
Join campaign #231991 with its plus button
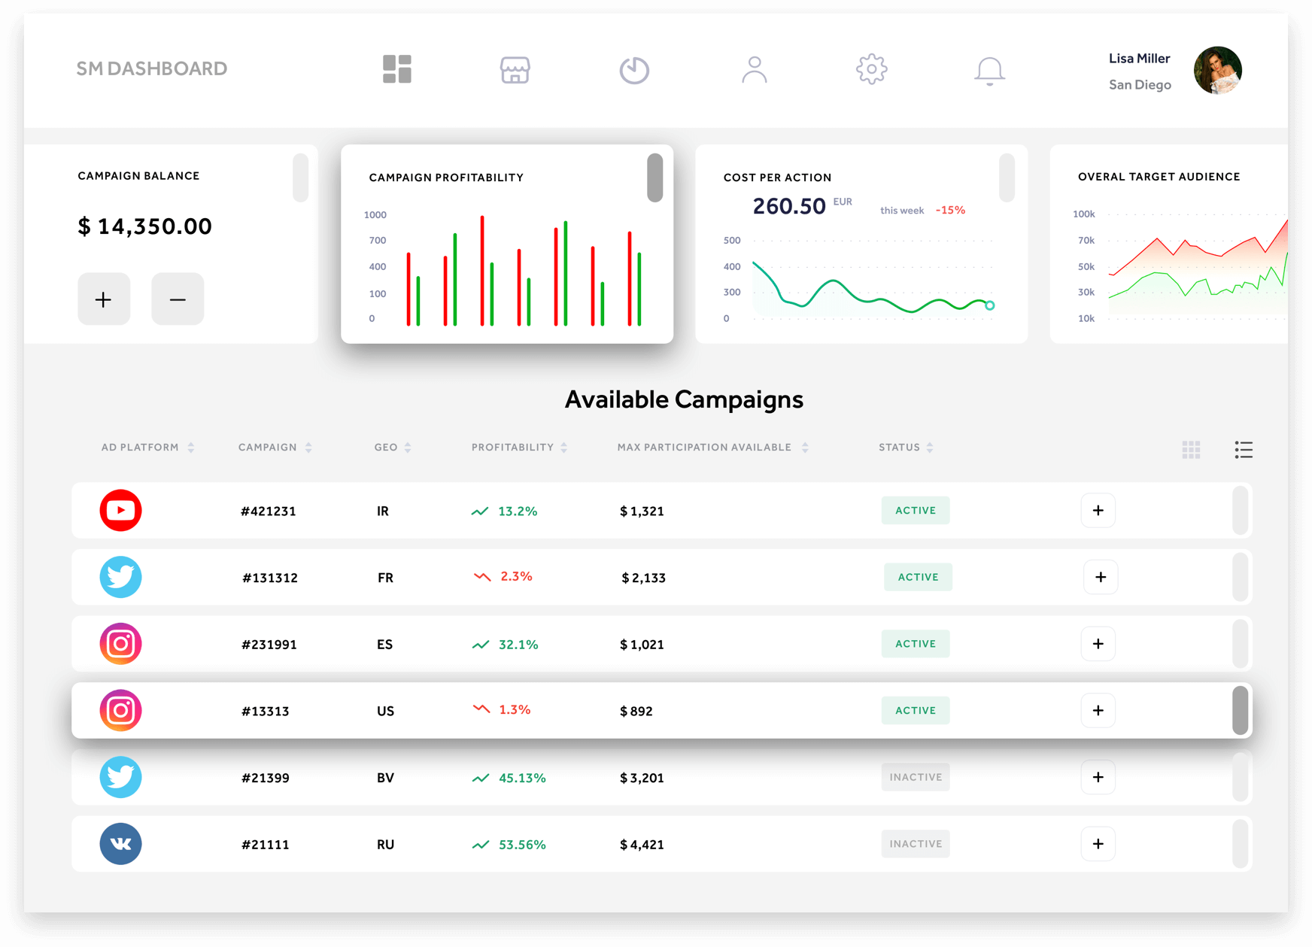coord(1098,644)
